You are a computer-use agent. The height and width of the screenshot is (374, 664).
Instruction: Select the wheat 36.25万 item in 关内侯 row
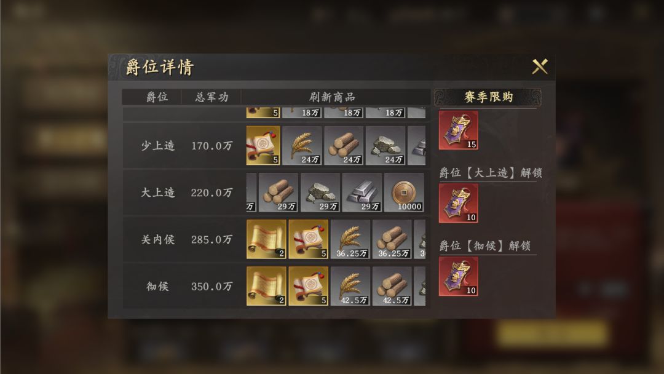(350, 239)
